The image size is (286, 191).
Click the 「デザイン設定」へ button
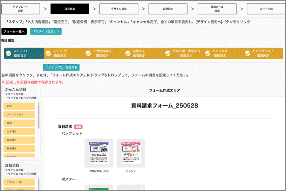(x=46, y=32)
